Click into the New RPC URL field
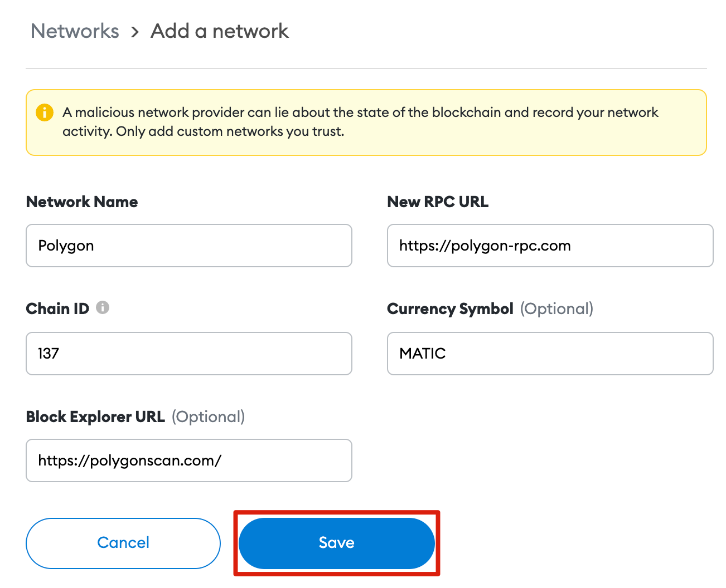Screen dimensions: 726x588 coord(550,246)
